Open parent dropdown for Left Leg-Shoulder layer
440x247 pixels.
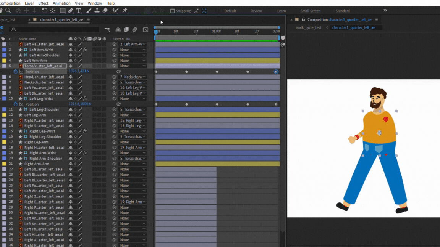tap(132, 109)
